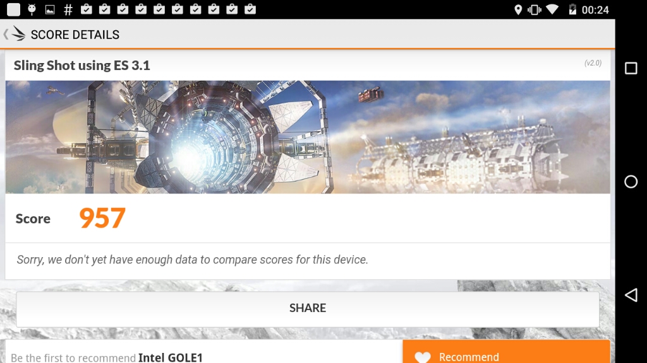This screenshot has width=647, height=363.
Task: Tap the Android recent apps square button
Action: [x=631, y=68]
